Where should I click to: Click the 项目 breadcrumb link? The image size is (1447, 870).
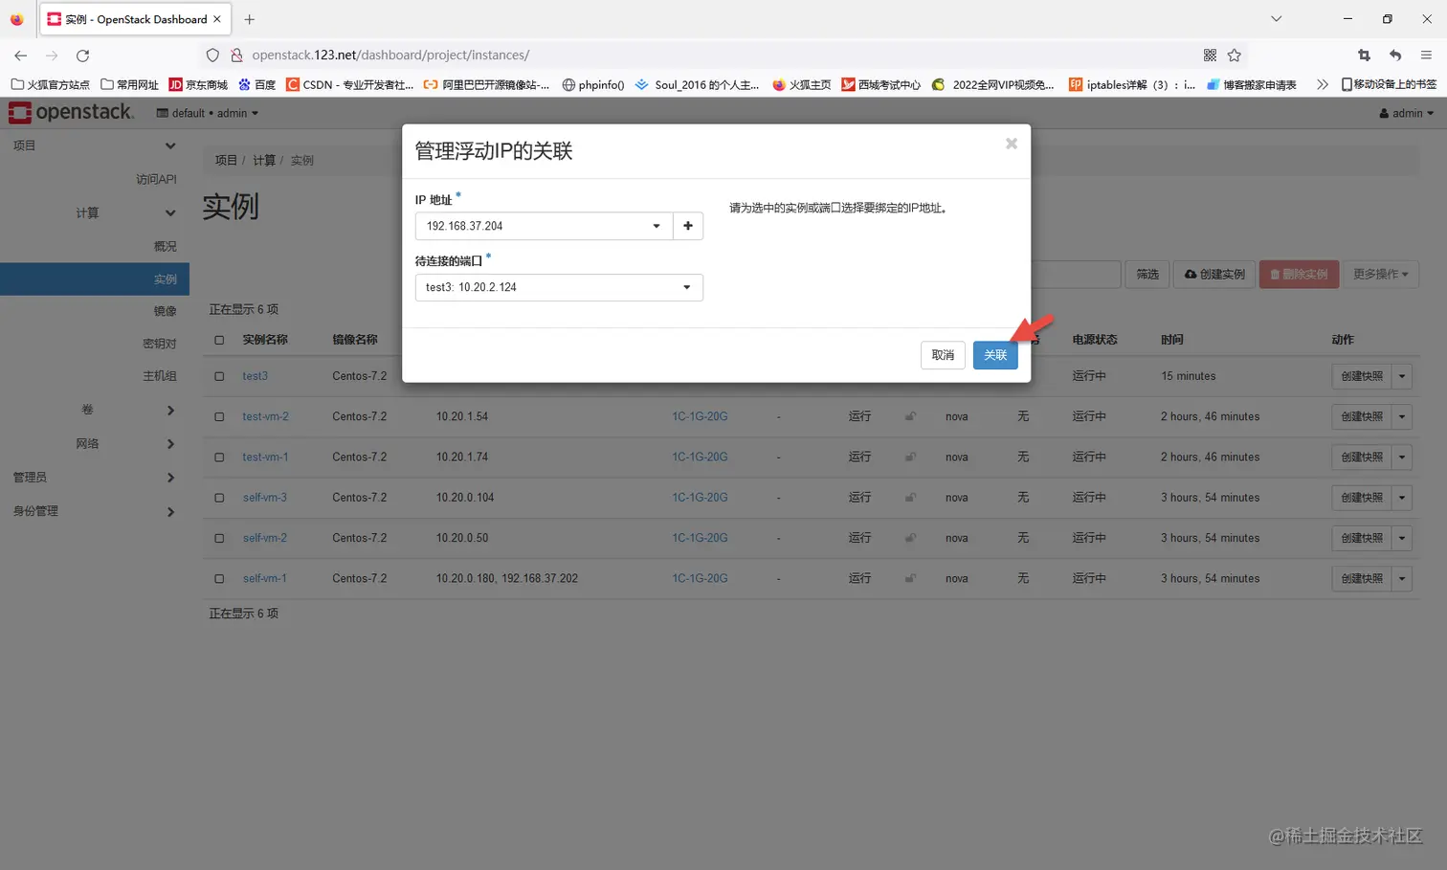[226, 160]
